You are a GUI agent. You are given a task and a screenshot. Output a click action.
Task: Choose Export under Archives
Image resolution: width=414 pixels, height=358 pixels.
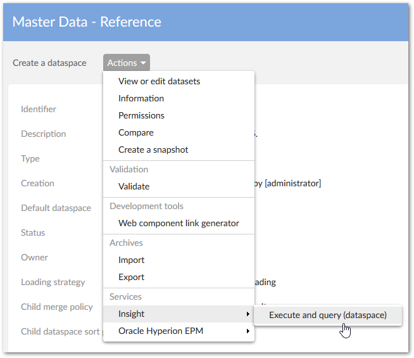(131, 277)
